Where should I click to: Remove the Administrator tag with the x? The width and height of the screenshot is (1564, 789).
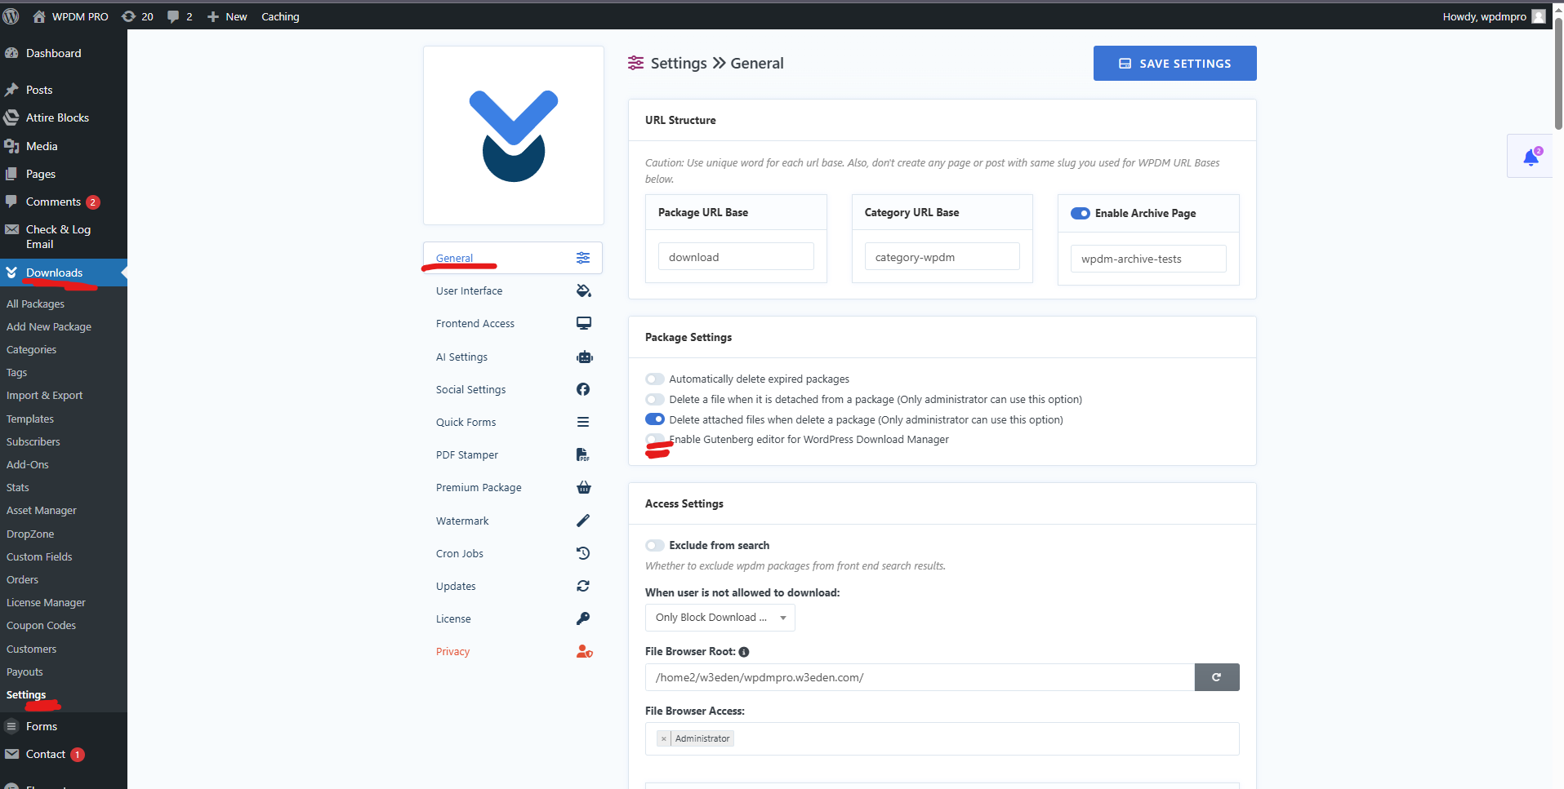pyautogui.click(x=663, y=738)
